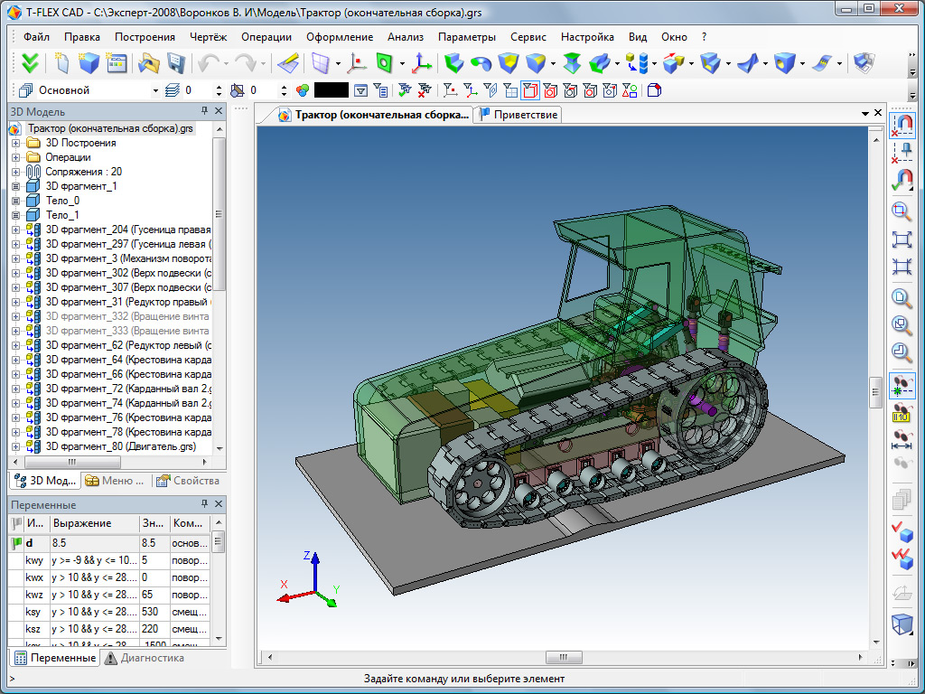Click the expression cell 8.5 for variable d
Image resolution: width=925 pixels, height=694 pixels.
tap(94, 543)
